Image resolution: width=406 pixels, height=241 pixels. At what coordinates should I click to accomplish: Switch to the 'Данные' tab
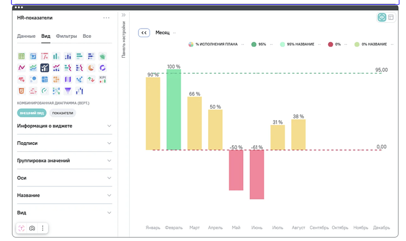point(26,36)
